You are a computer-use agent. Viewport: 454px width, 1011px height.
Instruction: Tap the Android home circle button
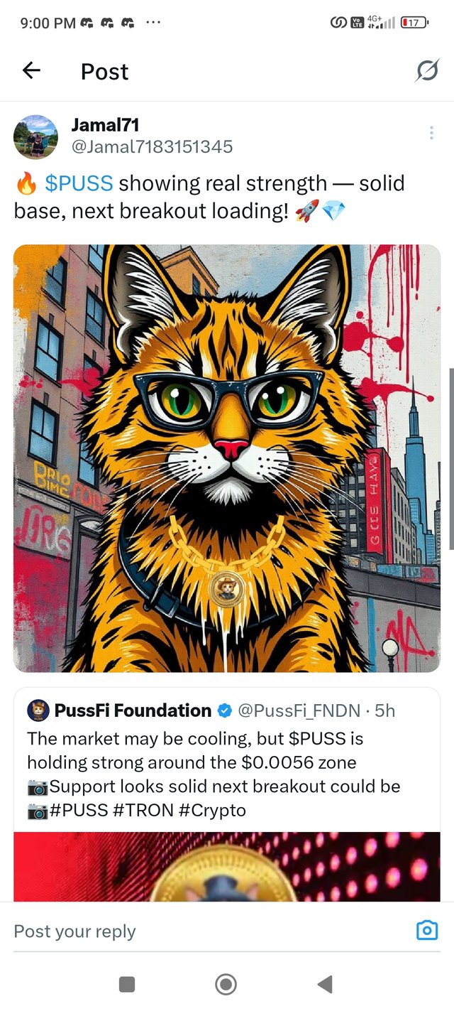click(x=226, y=984)
